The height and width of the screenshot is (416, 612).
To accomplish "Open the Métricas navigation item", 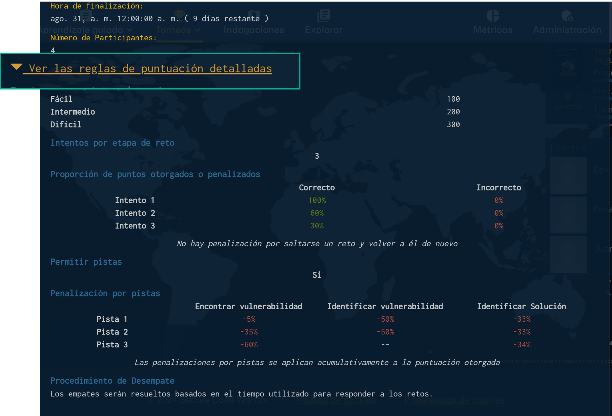I will point(493,30).
